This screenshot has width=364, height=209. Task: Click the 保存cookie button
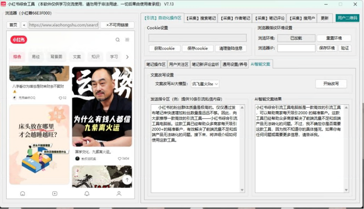198,48
